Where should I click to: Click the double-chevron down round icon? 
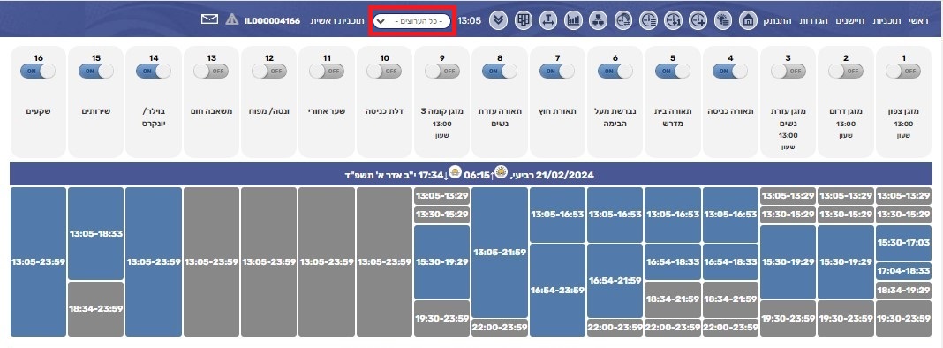pos(499,20)
